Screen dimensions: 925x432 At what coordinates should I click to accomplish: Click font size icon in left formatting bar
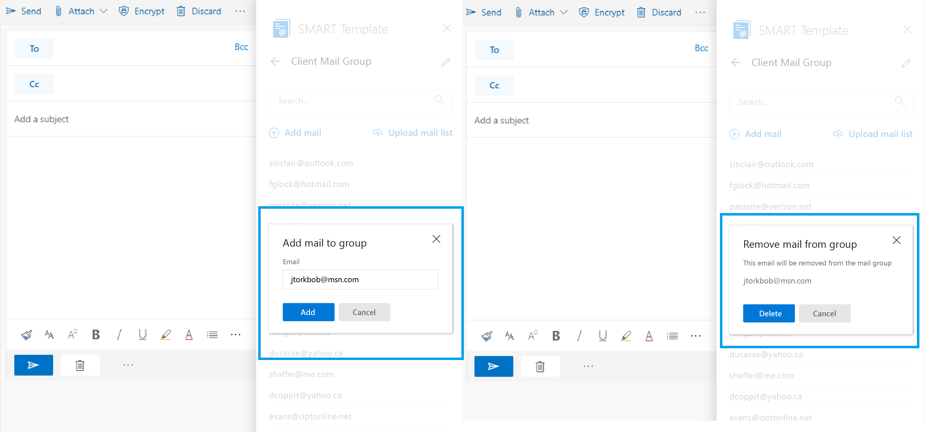point(49,335)
